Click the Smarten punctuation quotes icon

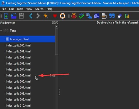click(112, 16)
